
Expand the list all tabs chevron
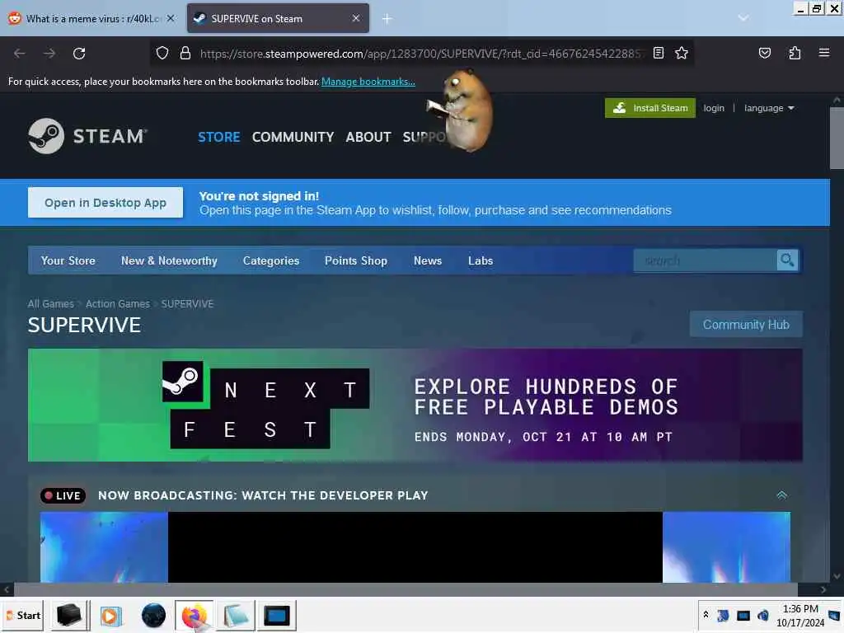click(743, 18)
